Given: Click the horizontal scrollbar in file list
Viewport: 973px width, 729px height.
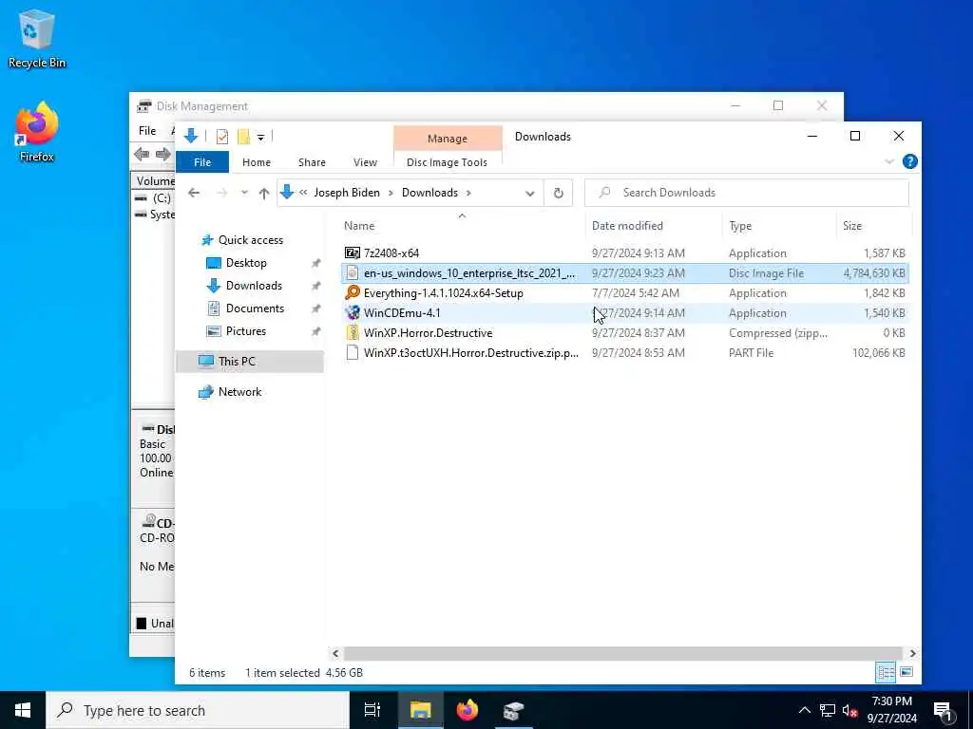Looking at the screenshot, I should point(622,653).
